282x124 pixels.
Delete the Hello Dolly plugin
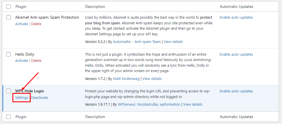[36, 61]
